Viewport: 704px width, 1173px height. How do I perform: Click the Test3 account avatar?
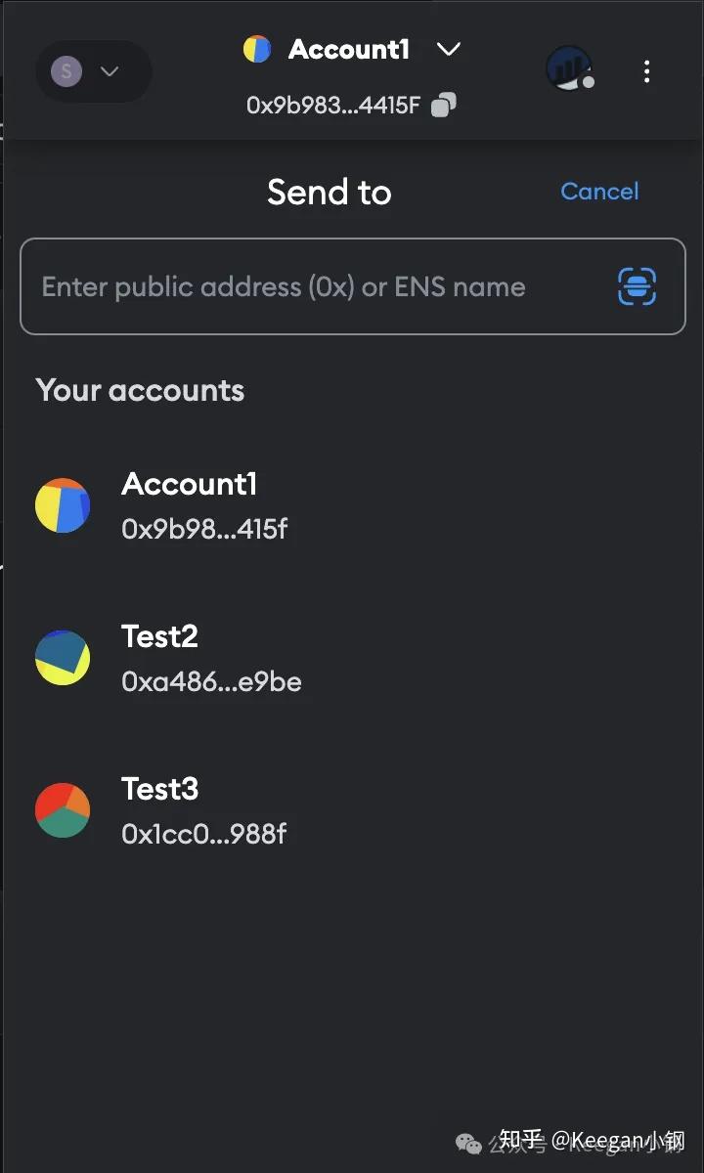(63, 810)
